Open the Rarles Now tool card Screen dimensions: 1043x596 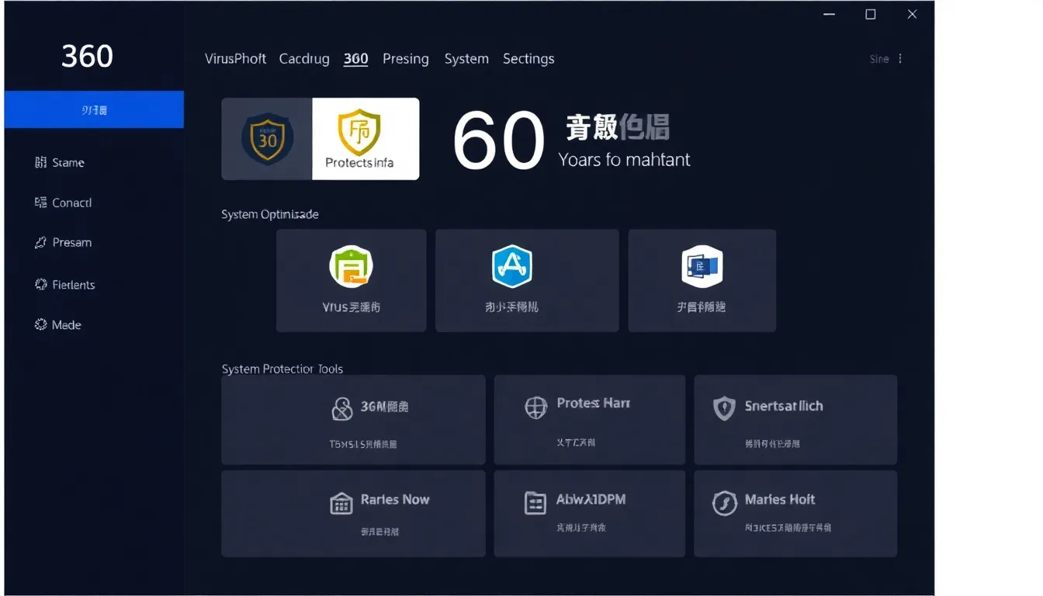(353, 514)
